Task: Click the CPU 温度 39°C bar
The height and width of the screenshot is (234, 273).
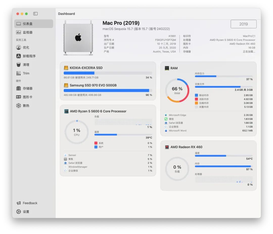Action: [x=123, y=135]
